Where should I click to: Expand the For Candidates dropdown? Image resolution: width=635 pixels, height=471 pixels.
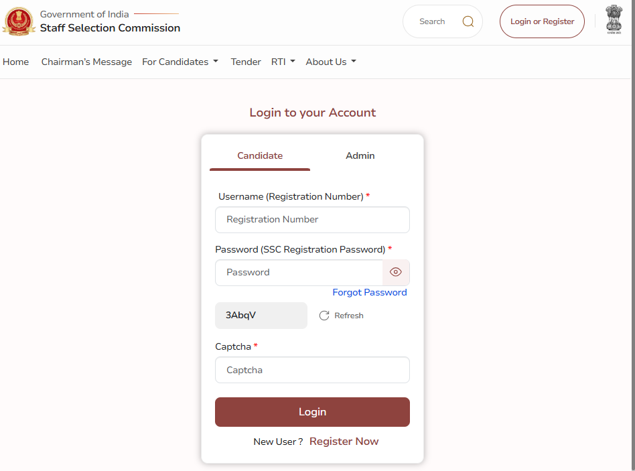click(180, 62)
